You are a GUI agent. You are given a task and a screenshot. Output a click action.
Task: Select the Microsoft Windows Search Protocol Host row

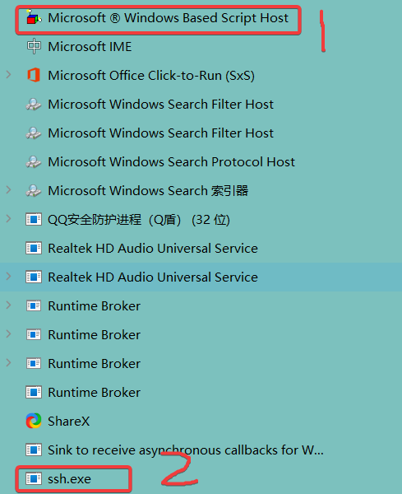pos(201,162)
